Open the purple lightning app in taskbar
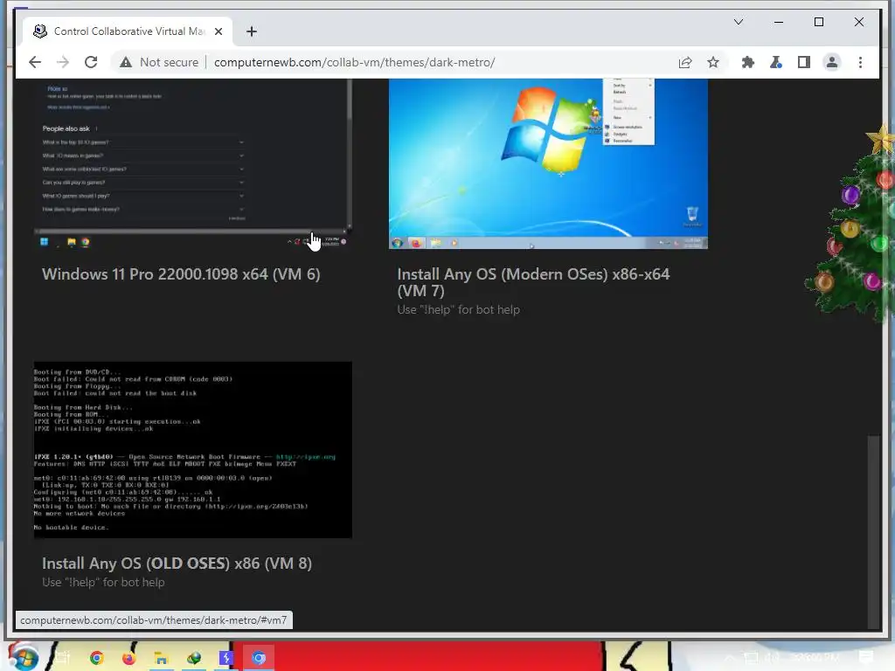895x671 pixels. click(x=226, y=658)
